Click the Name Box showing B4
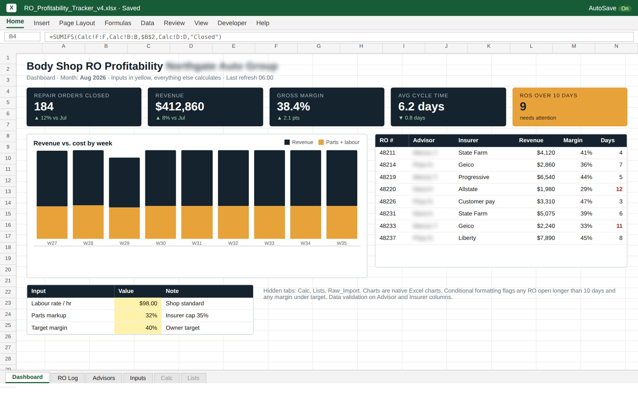Image resolution: width=638 pixels, height=398 pixels. pos(22,36)
